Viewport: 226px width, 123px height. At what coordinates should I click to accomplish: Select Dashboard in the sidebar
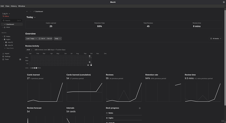[x=12, y=24]
